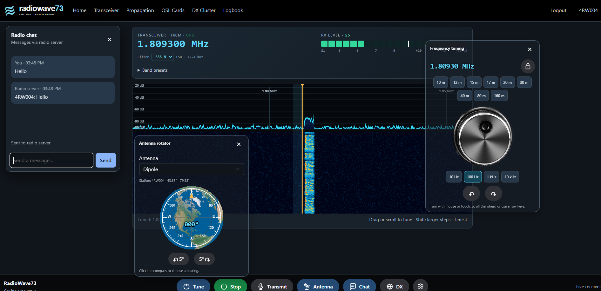Image resolution: width=601 pixels, height=291 pixels.
Task: Open the SSB-N filter dropdown
Action: click(x=162, y=57)
